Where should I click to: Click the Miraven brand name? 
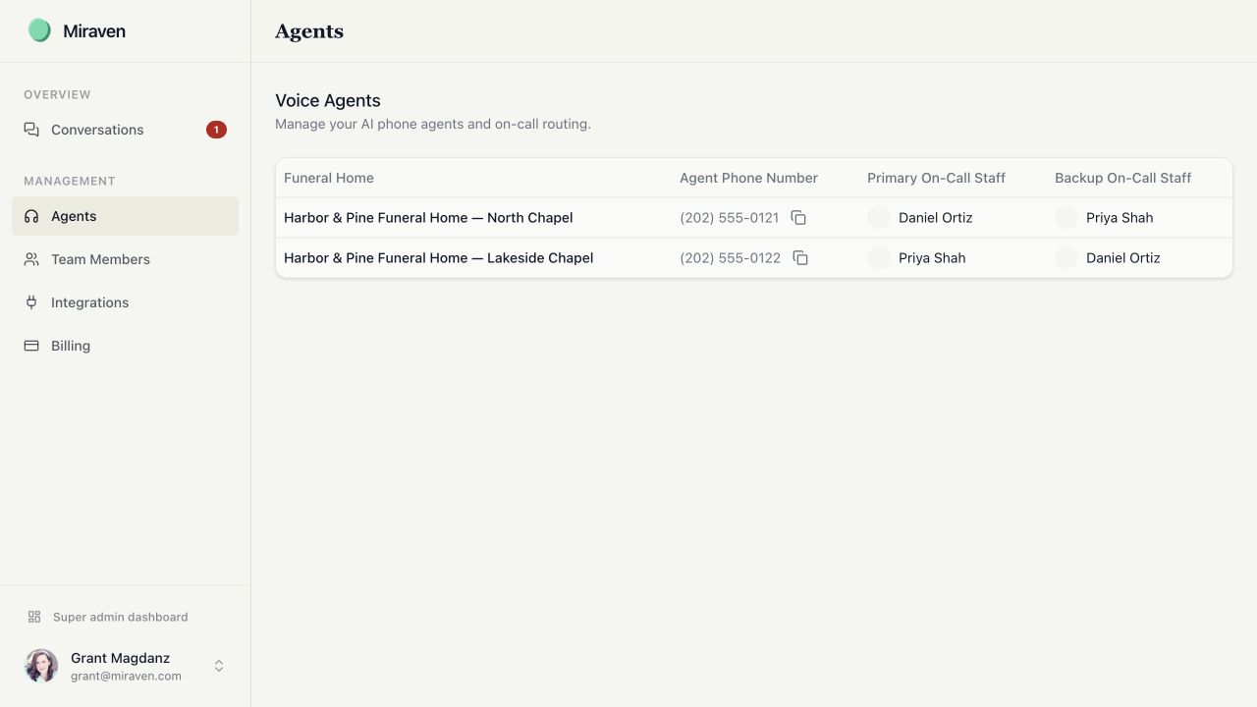coord(94,31)
